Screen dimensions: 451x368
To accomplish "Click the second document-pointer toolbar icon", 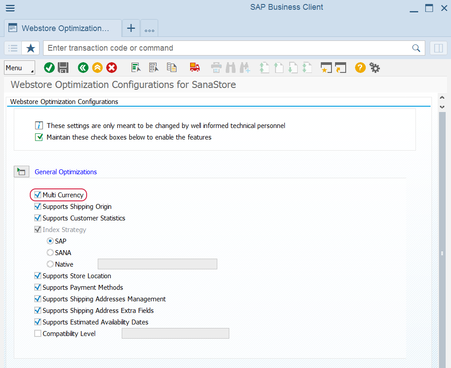I will point(154,67).
